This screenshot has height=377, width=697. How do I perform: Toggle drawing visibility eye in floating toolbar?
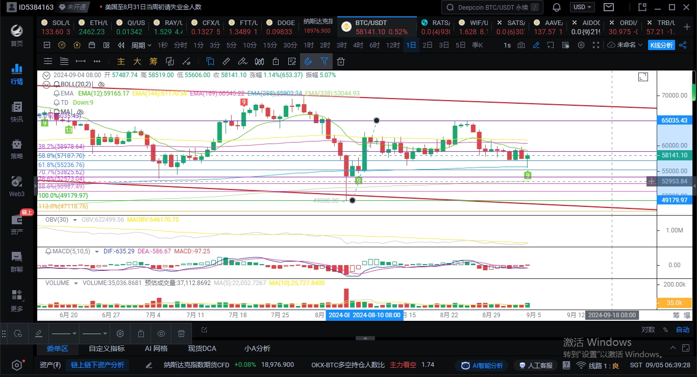tap(161, 334)
